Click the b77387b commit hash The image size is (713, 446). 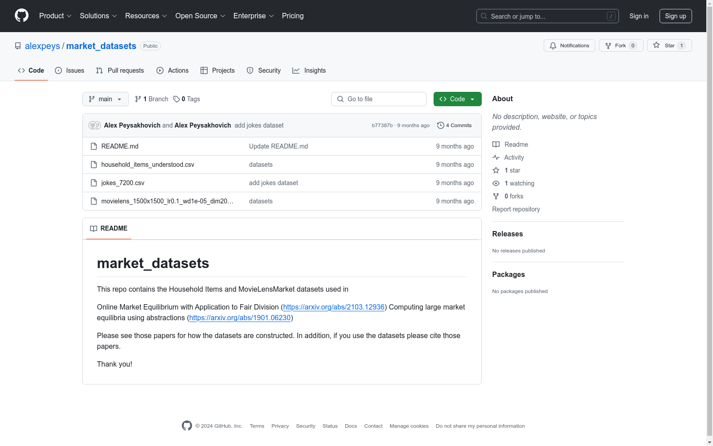click(x=382, y=125)
